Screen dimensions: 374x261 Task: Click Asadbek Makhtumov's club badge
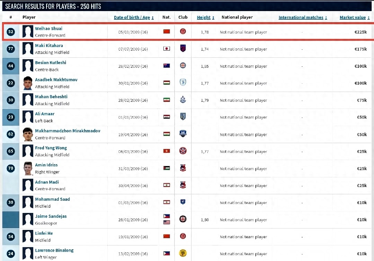pyautogui.click(x=183, y=83)
